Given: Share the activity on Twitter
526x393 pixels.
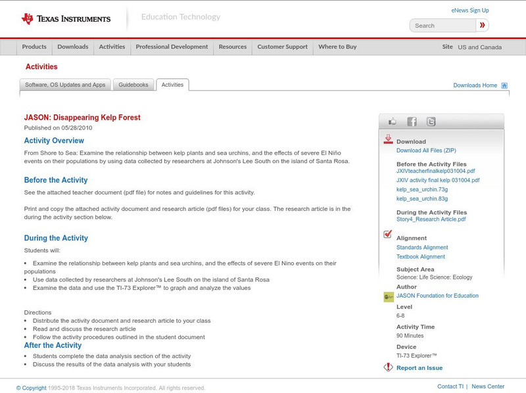Looking at the screenshot, I should tap(431, 122).
